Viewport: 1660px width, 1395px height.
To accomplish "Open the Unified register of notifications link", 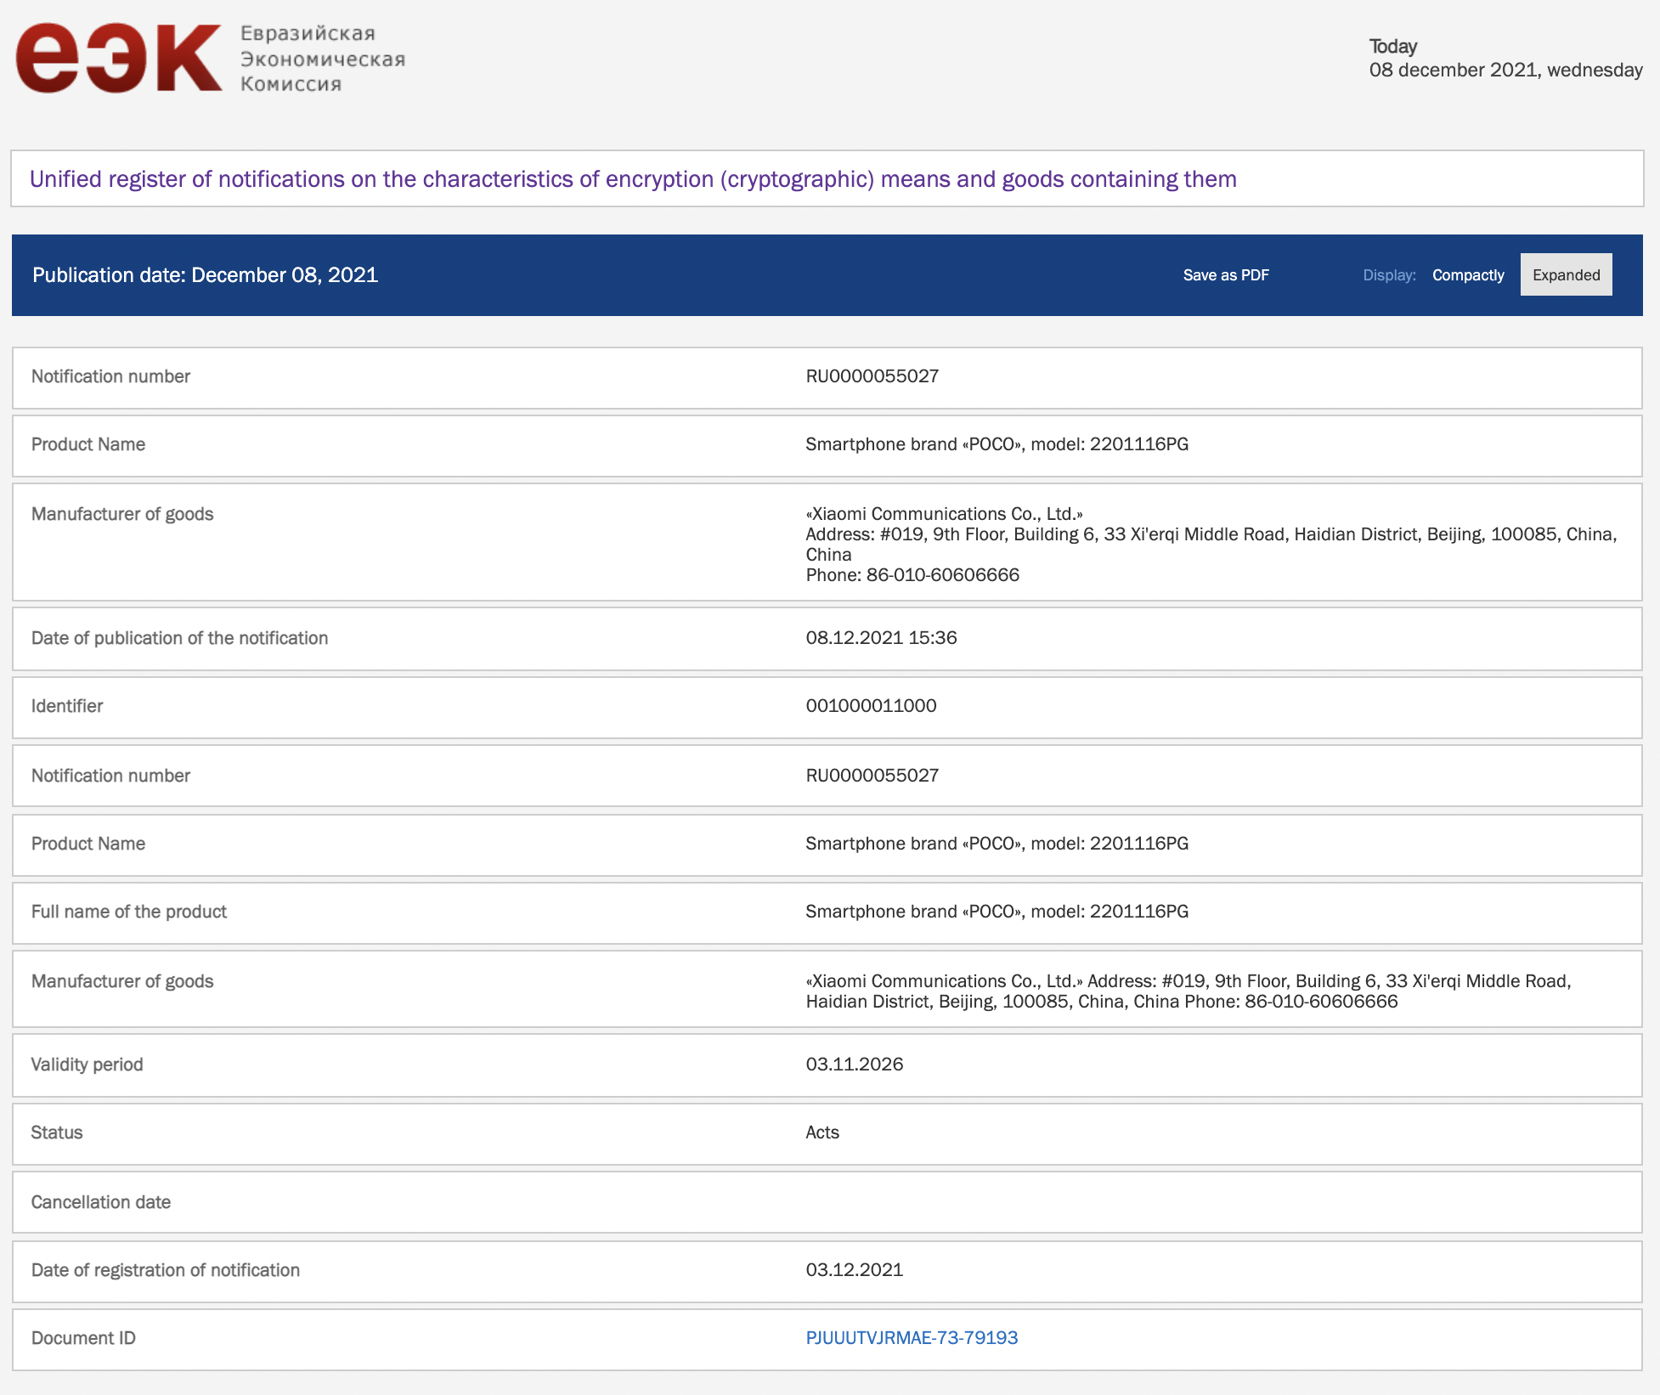I will click(632, 179).
